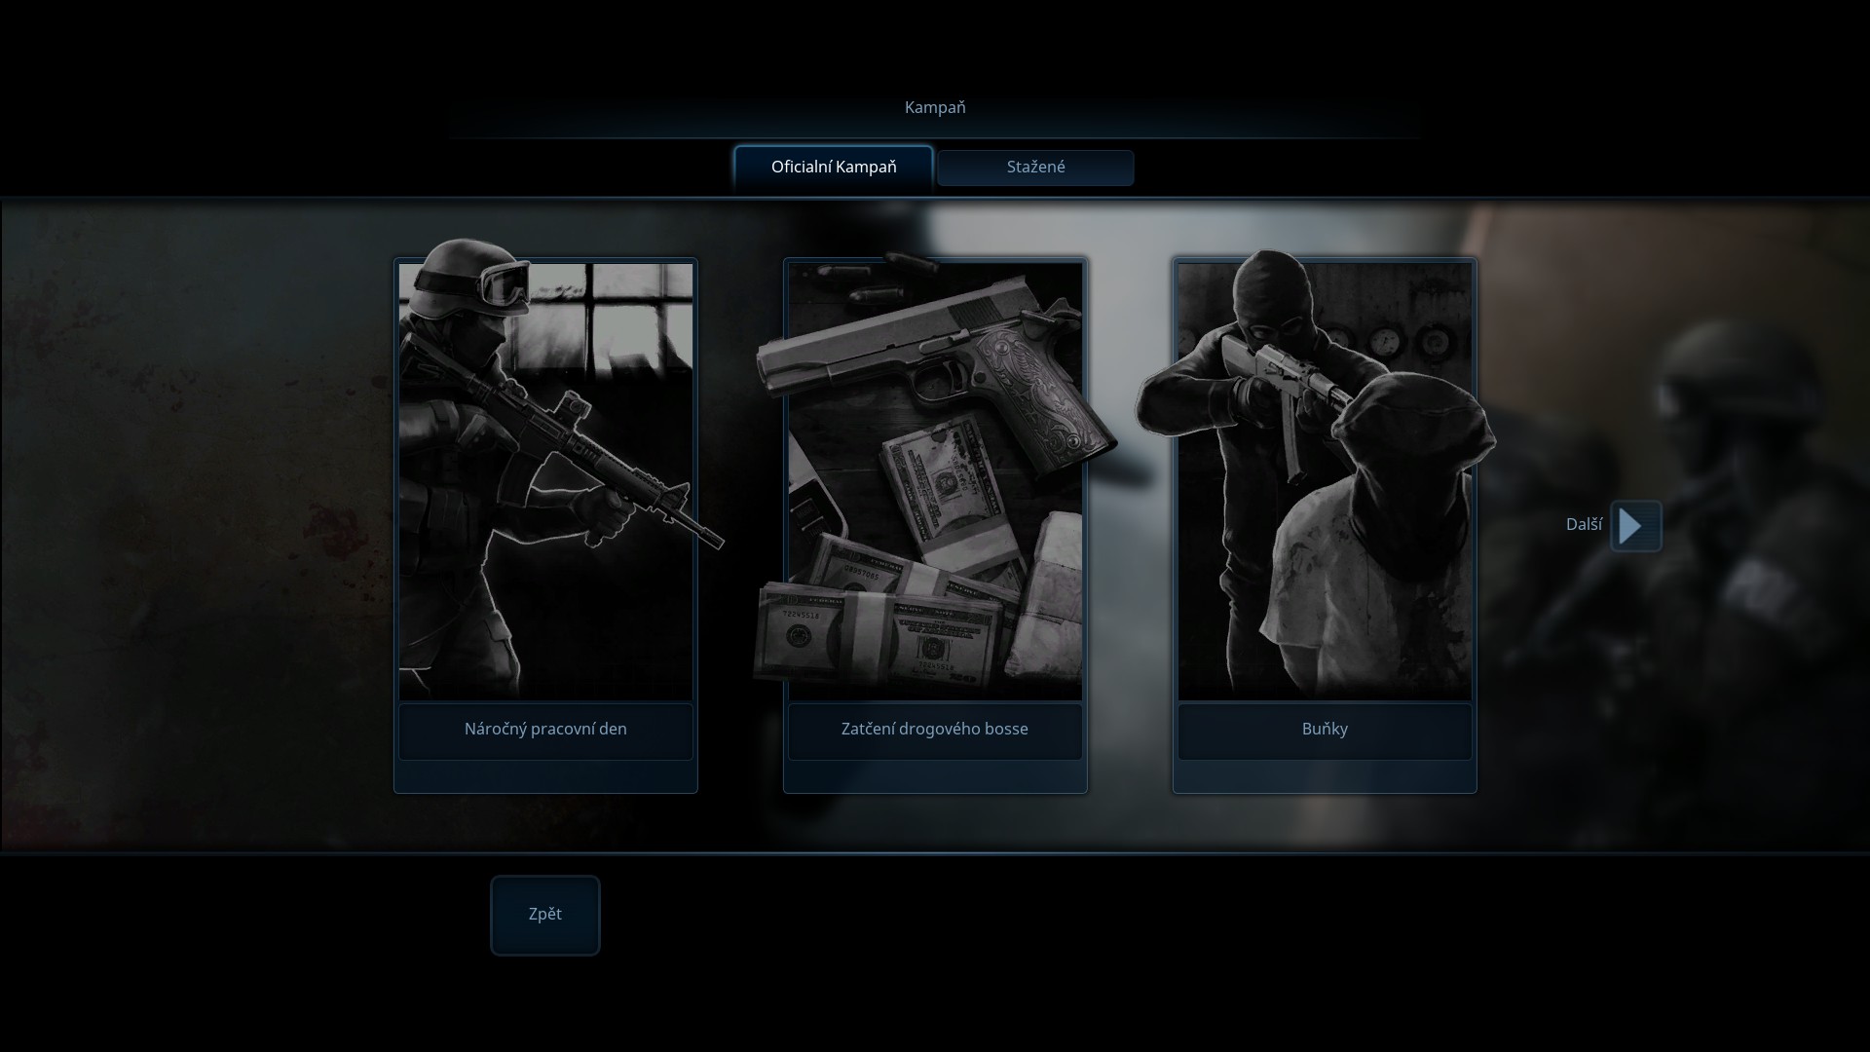Click the progress strip under Zatčení drogového bosse

935,776
